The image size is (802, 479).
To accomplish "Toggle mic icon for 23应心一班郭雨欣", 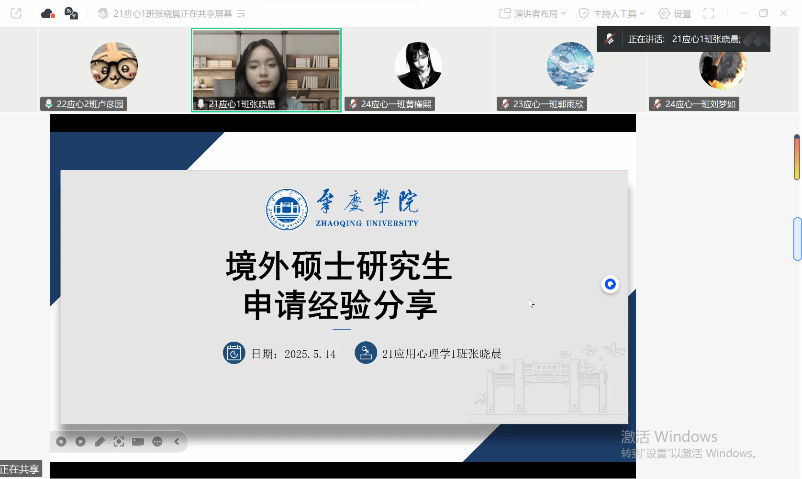I will tap(505, 104).
